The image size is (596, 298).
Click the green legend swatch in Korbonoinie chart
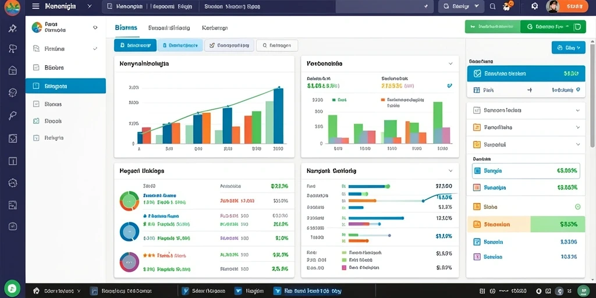tap(334, 100)
